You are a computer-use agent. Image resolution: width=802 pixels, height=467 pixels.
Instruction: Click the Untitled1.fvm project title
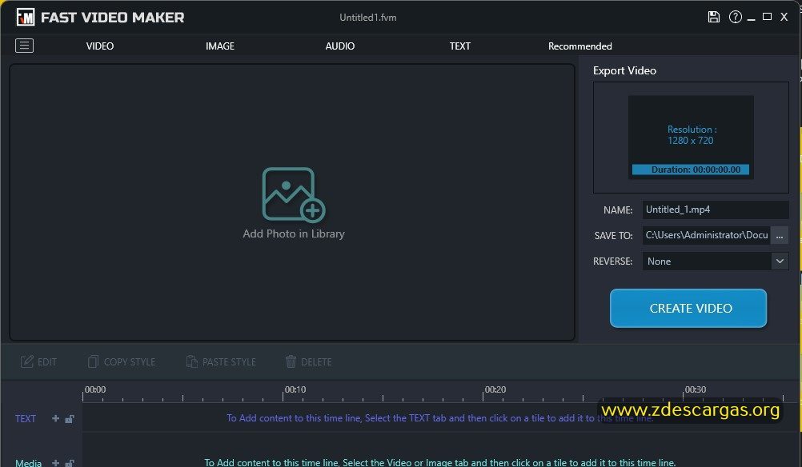pos(367,18)
